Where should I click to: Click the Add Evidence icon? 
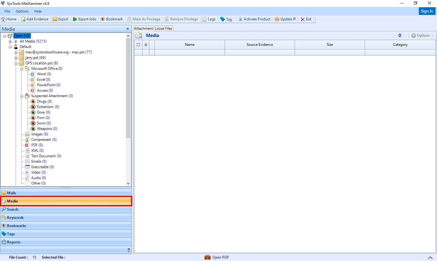pos(23,19)
